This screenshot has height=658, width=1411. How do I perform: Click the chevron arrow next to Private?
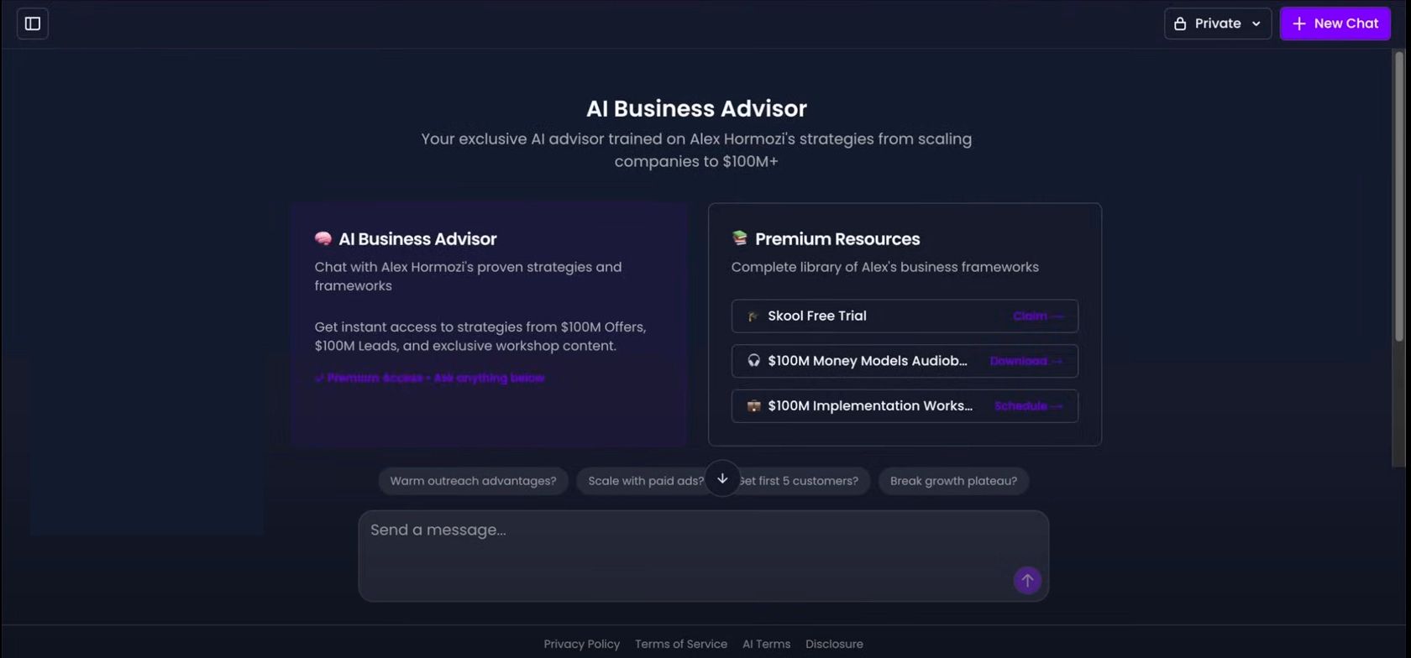pyautogui.click(x=1256, y=23)
